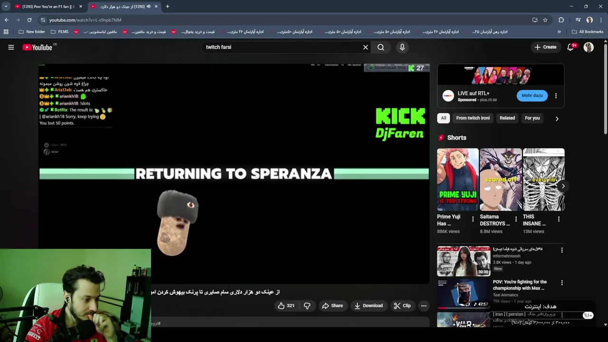Click the Mehr dazu ad button
Screen dimensions: 608x342
coord(532,95)
